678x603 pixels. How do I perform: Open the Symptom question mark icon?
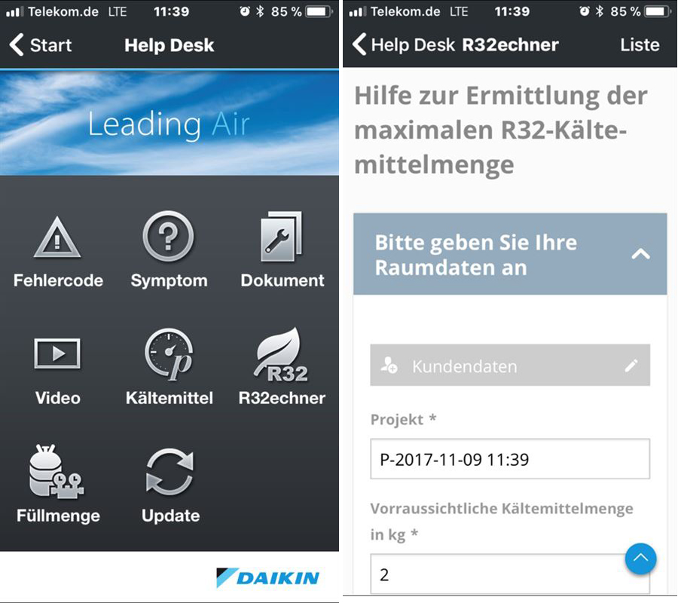tap(168, 236)
